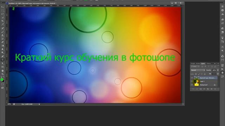Select the Background layer row
The height and width of the screenshot is (126, 225).
pyautogui.click(x=204, y=85)
